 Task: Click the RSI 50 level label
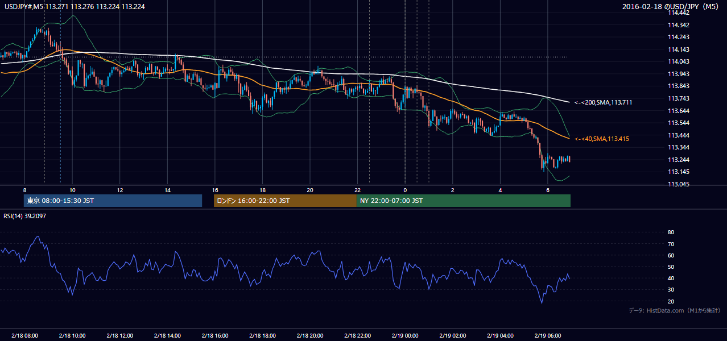coord(671,267)
